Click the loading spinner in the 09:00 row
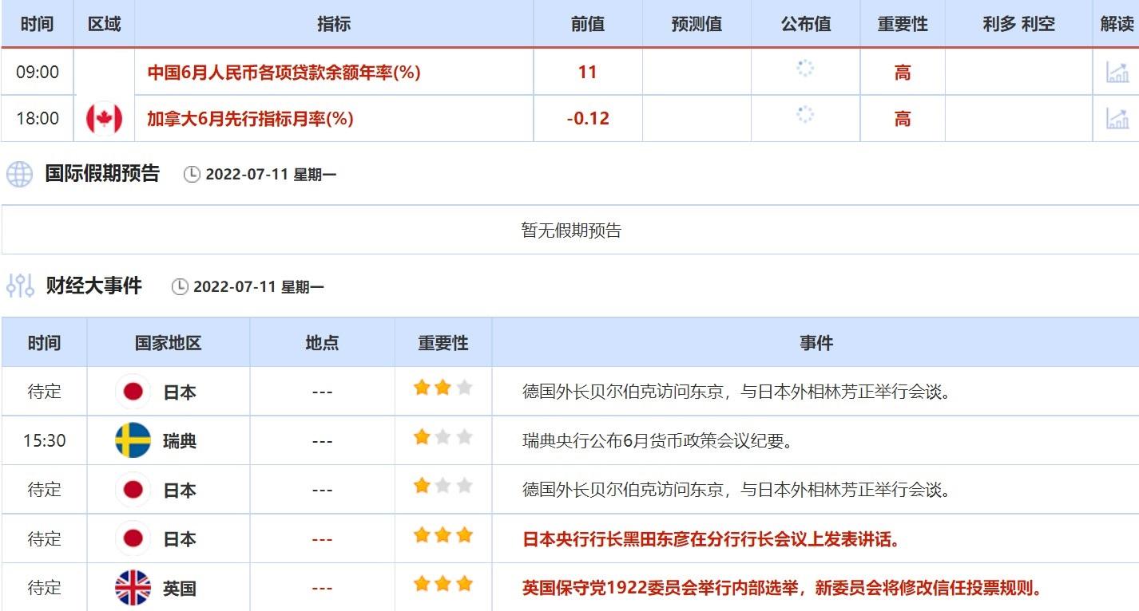 (805, 69)
